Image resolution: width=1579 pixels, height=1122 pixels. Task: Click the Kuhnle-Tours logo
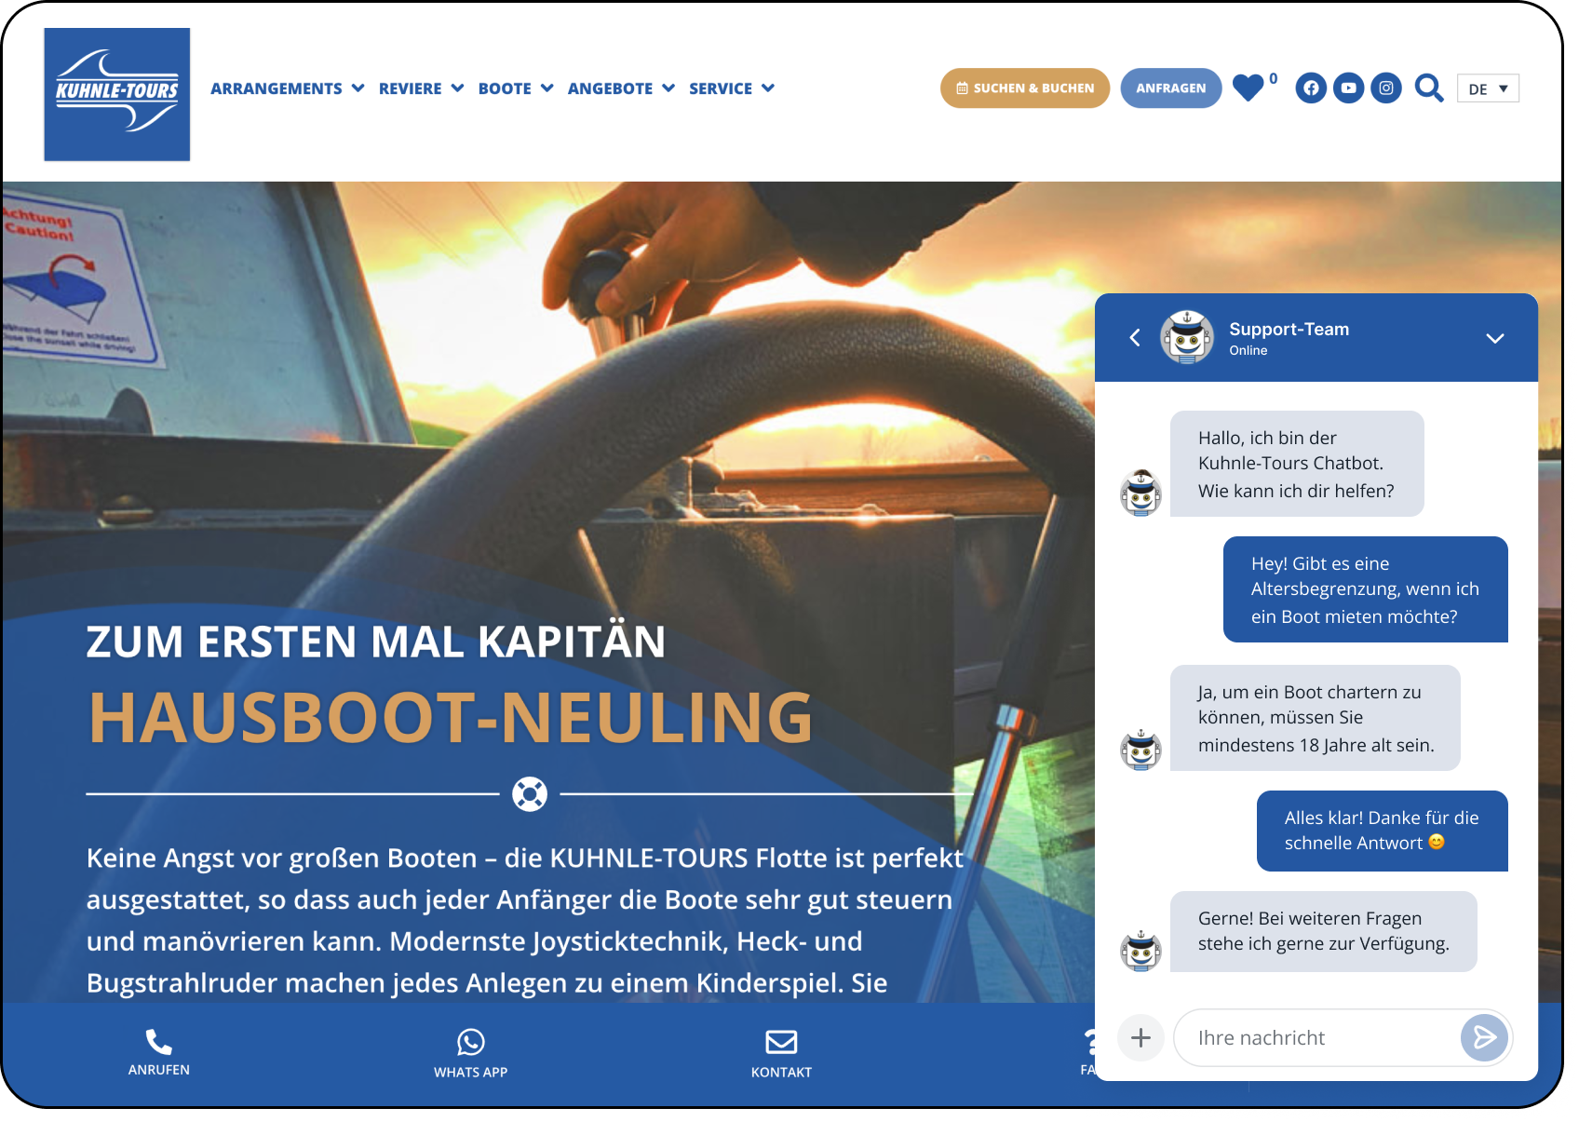coord(117,94)
